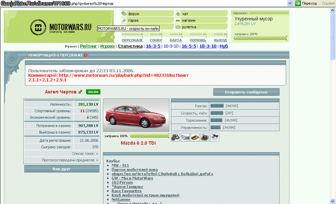Click the brake disc part icon
This screenshot has width=336, height=204.
[205, 137]
